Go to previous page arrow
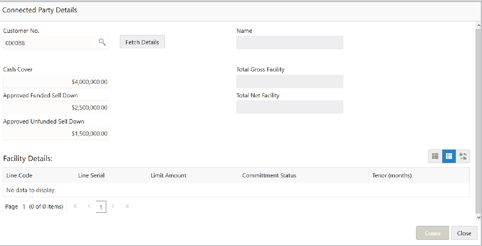 point(89,206)
